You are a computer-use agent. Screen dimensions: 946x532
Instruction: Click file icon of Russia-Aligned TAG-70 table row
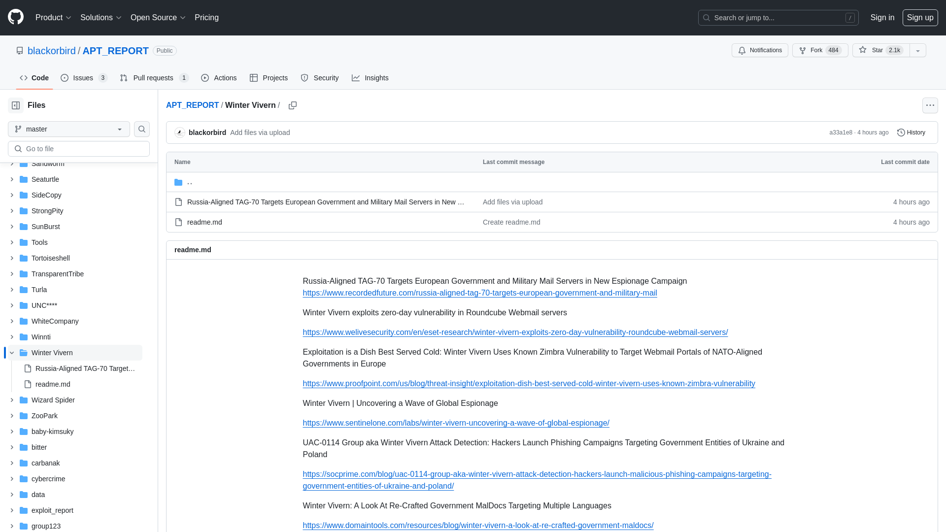click(x=178, y=202)
